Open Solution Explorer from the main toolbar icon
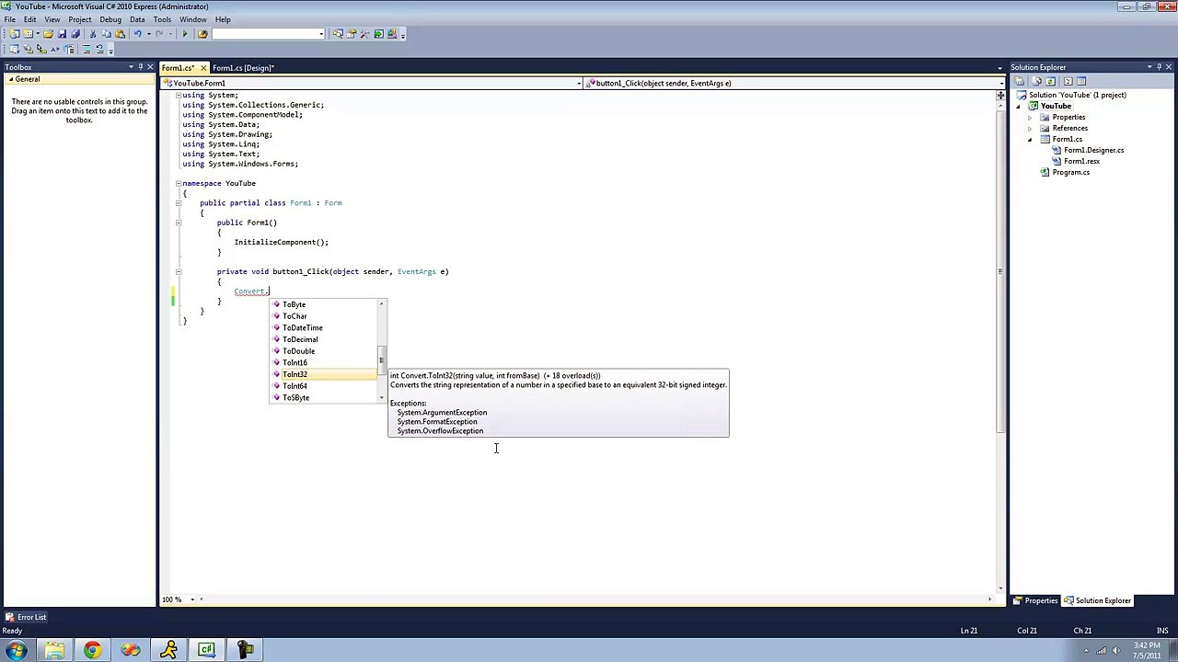 pos(338,34)
